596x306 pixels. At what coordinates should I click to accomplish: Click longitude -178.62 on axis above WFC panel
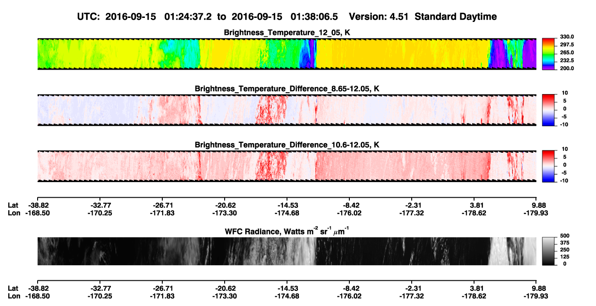pos(474,213)
